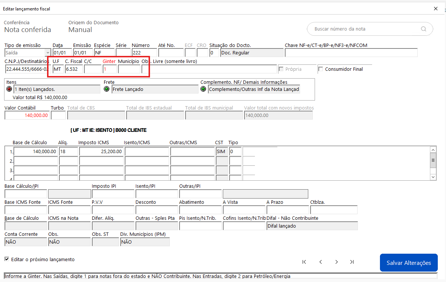Click the green Complemento NF status indicator

(203, 89)
